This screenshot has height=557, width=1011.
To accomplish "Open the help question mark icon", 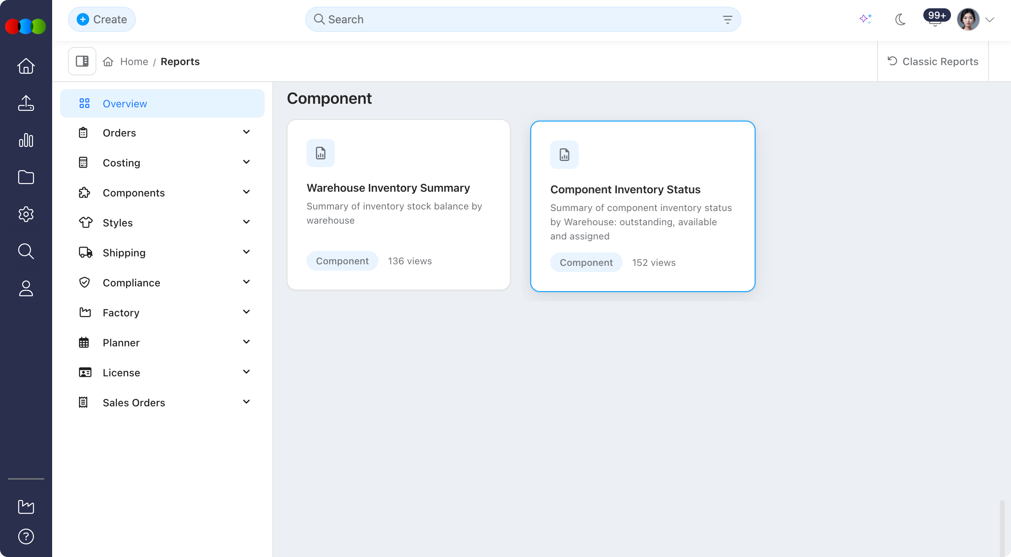I will [26, 536].
